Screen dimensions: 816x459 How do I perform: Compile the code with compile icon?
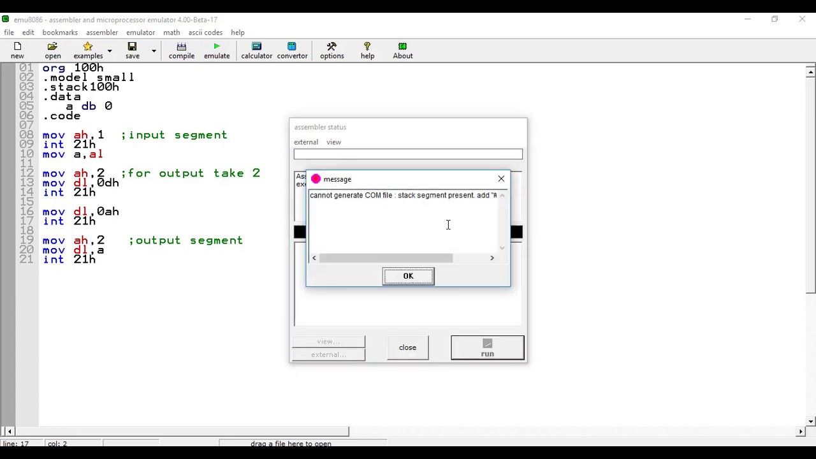(182, 50)
